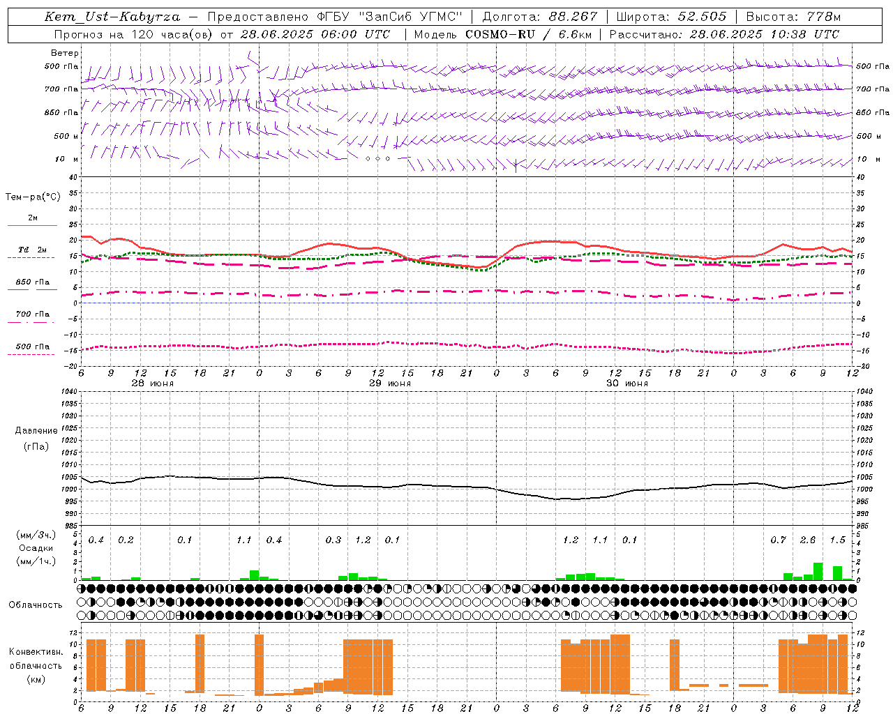The height and width of the screenshot is (714, 893).
Task: Click the date label 29 июня
Action: coord(389,383)
